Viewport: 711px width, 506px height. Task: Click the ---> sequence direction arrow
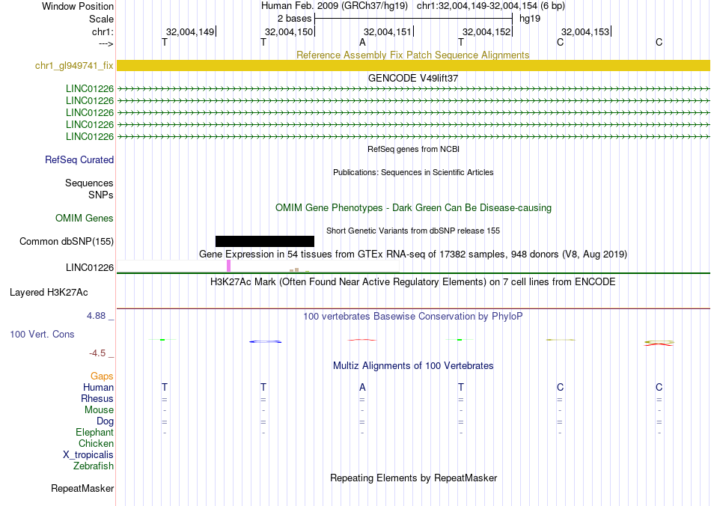(106, 43)
